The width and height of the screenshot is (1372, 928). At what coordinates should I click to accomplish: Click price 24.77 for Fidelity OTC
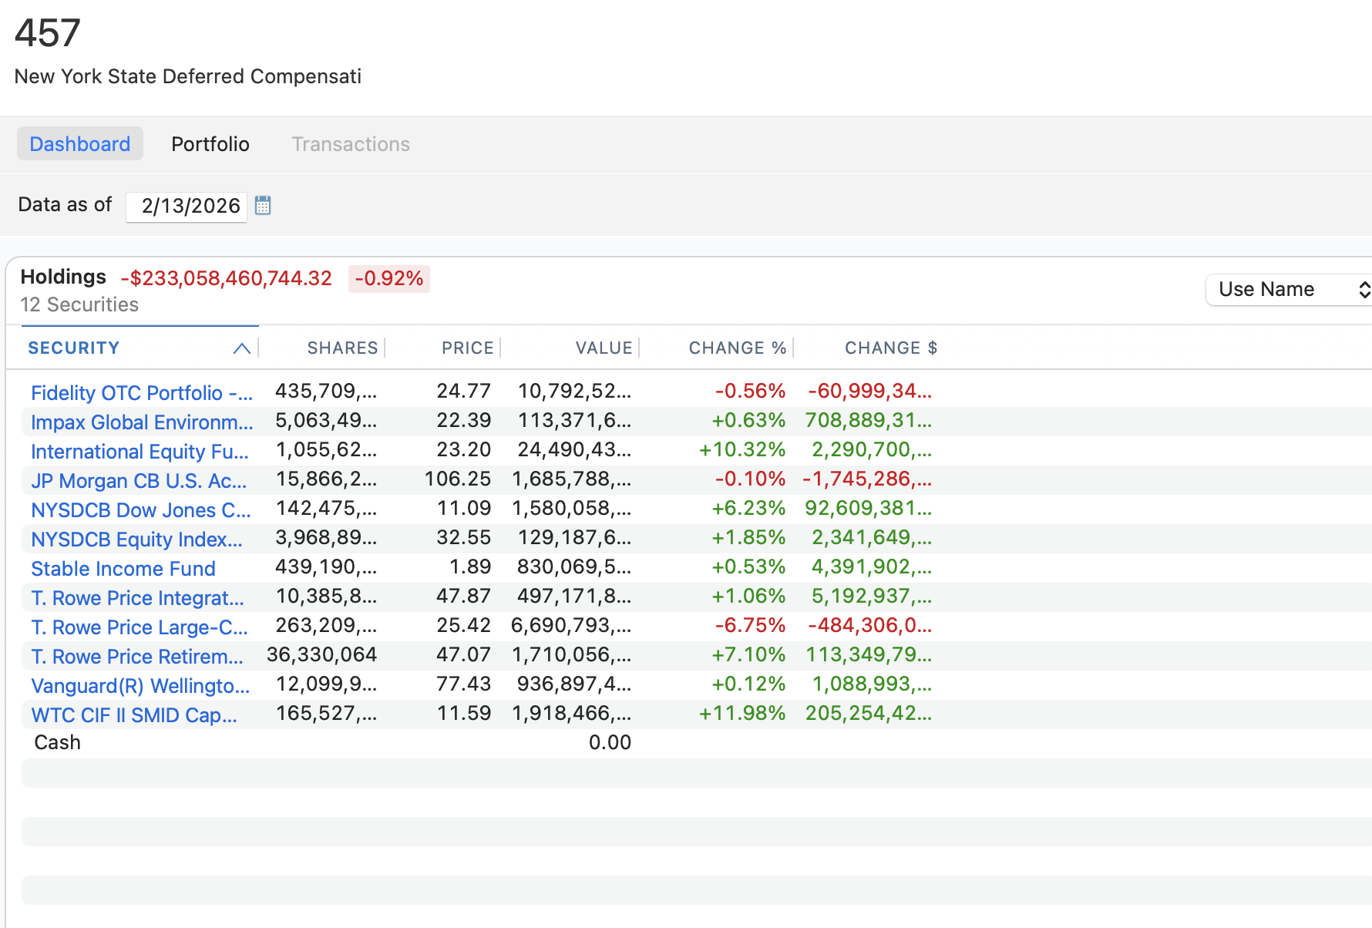point(463,392)
